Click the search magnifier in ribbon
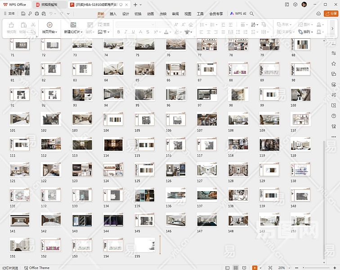 tap(252, 13)
